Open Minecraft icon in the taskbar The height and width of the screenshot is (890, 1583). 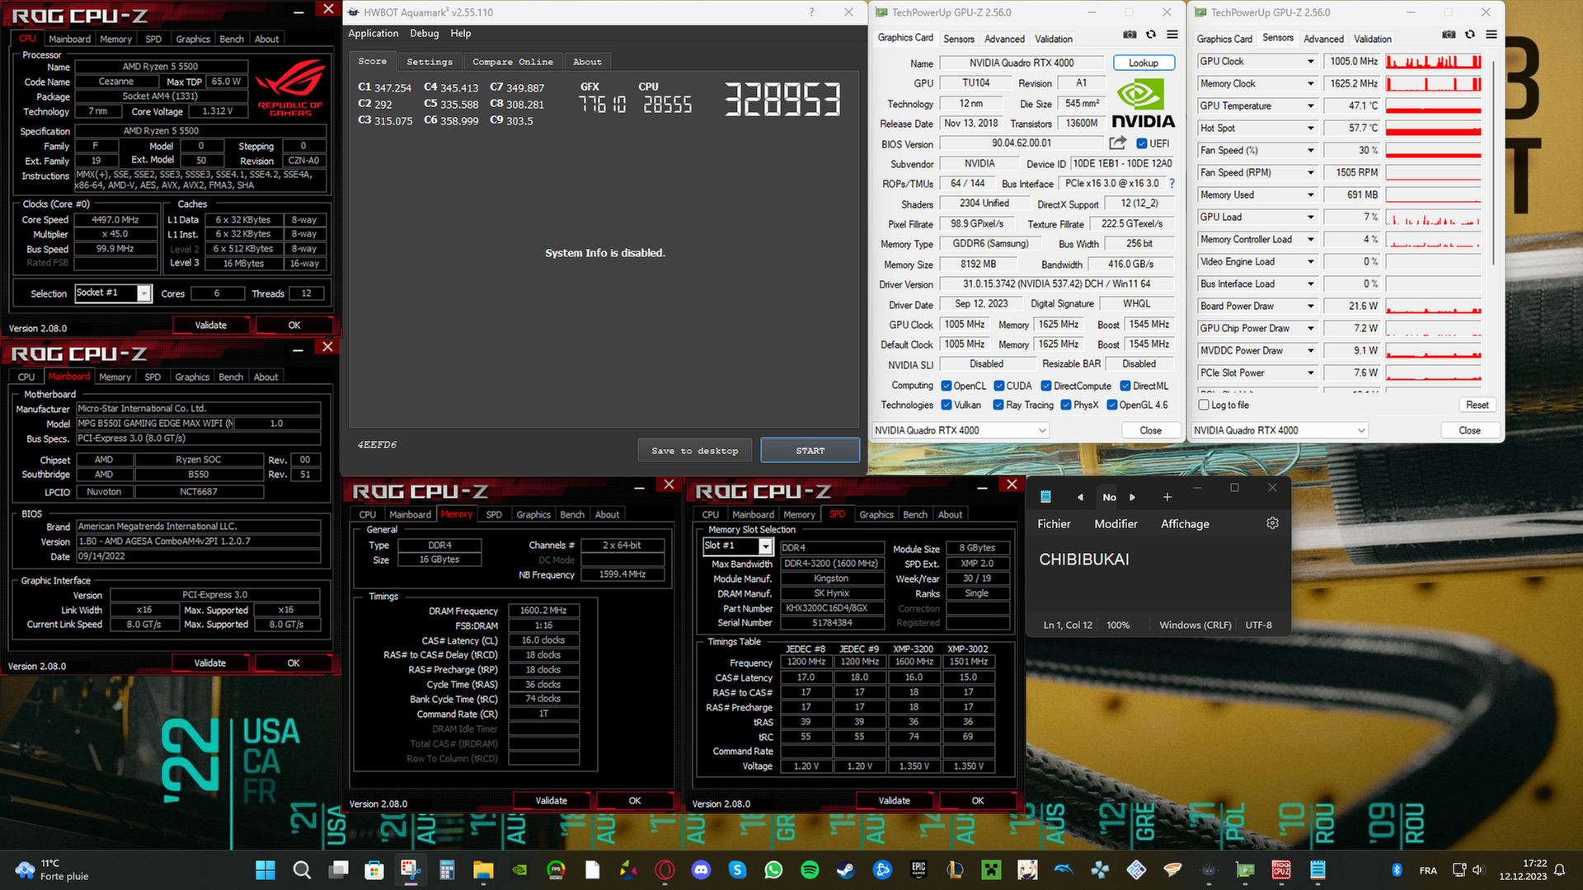[x=991, y=870]
